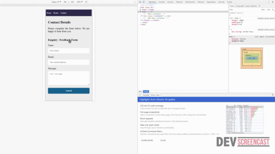Select the drawer Console tab
Image resolution: width=275 pixels, height=154 pixels.
(146, 95)
